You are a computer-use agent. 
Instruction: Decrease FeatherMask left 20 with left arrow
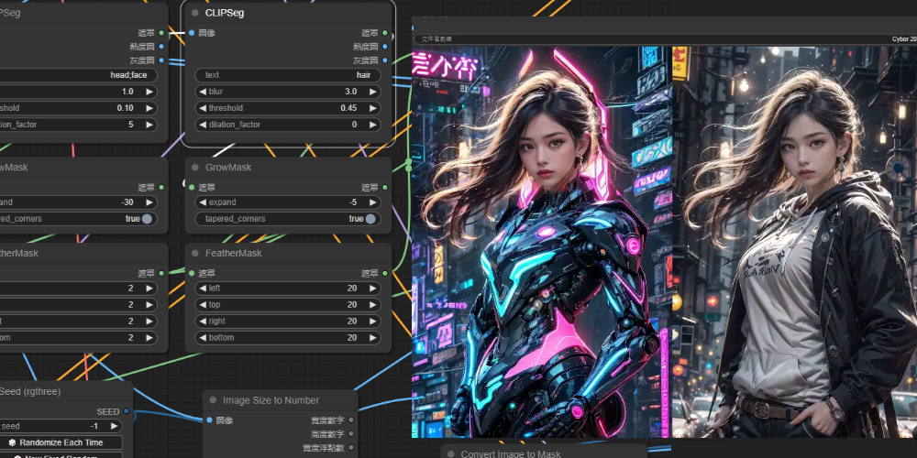(203, 288)
